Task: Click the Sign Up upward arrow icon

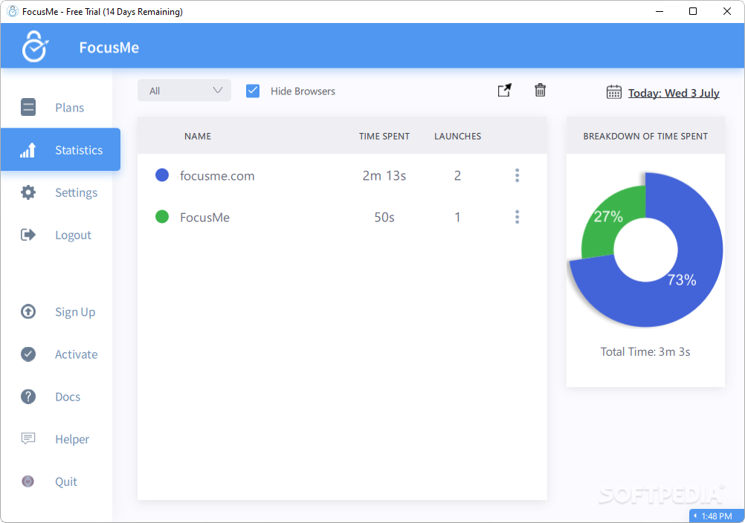Action: pos(28,311)
